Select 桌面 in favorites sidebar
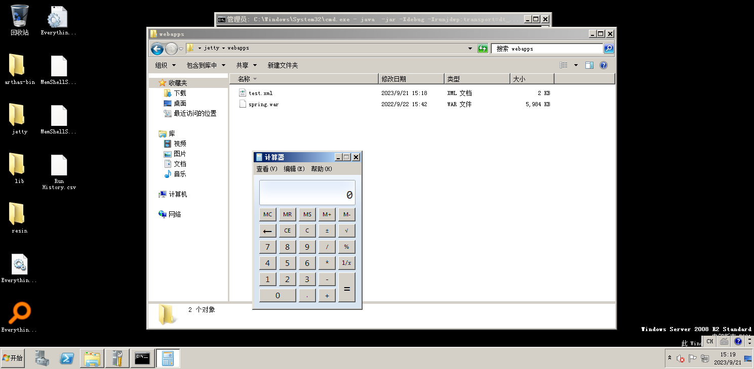This screenshot has width=754, height=369. (x=180, y=103)
